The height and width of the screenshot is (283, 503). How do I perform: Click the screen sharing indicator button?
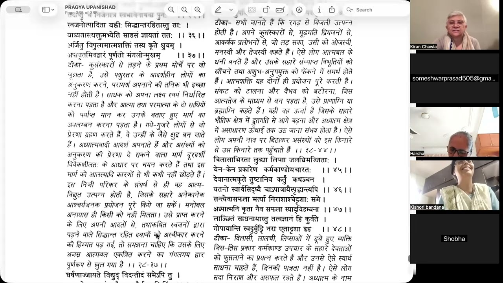pos(18,10)
